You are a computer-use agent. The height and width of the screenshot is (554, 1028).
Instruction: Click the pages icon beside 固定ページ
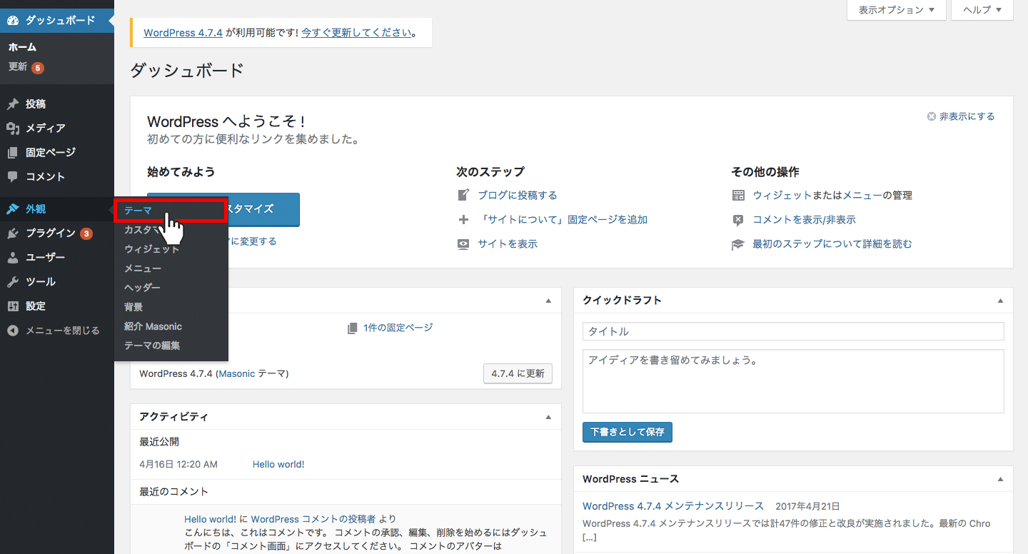(13, 153)
